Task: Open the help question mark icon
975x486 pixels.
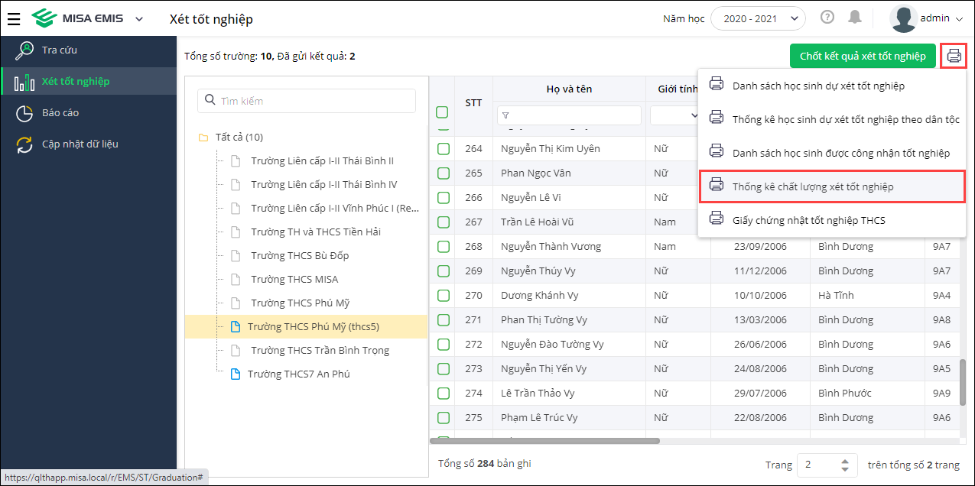Action: point(827,18)
